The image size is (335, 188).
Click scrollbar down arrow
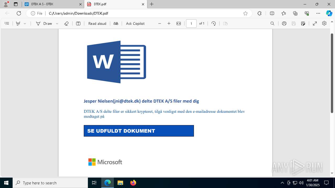coord(332,173)
